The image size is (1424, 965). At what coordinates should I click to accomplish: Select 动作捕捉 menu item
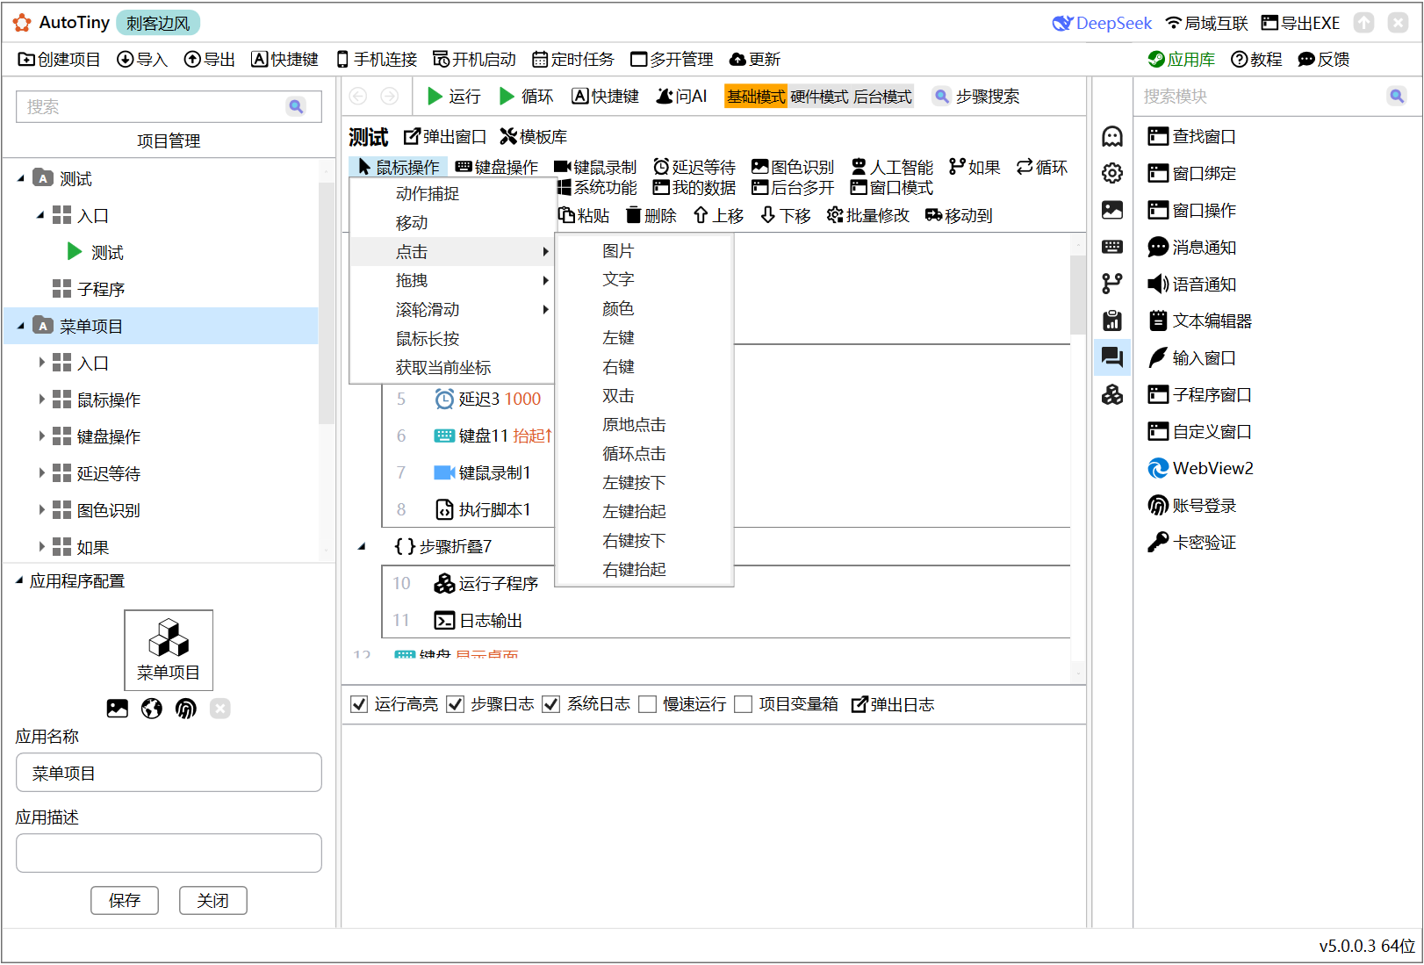point(452,193)
